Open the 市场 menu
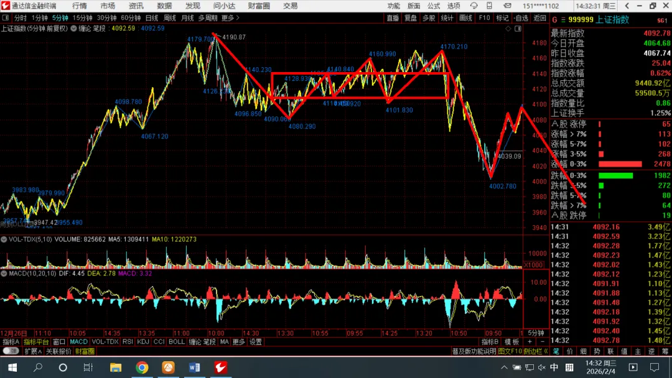The image size is (672, 378). 108,6
